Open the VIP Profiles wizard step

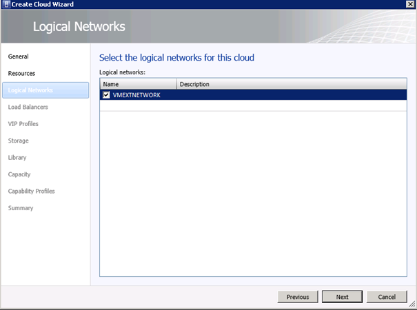click(23, 124)
